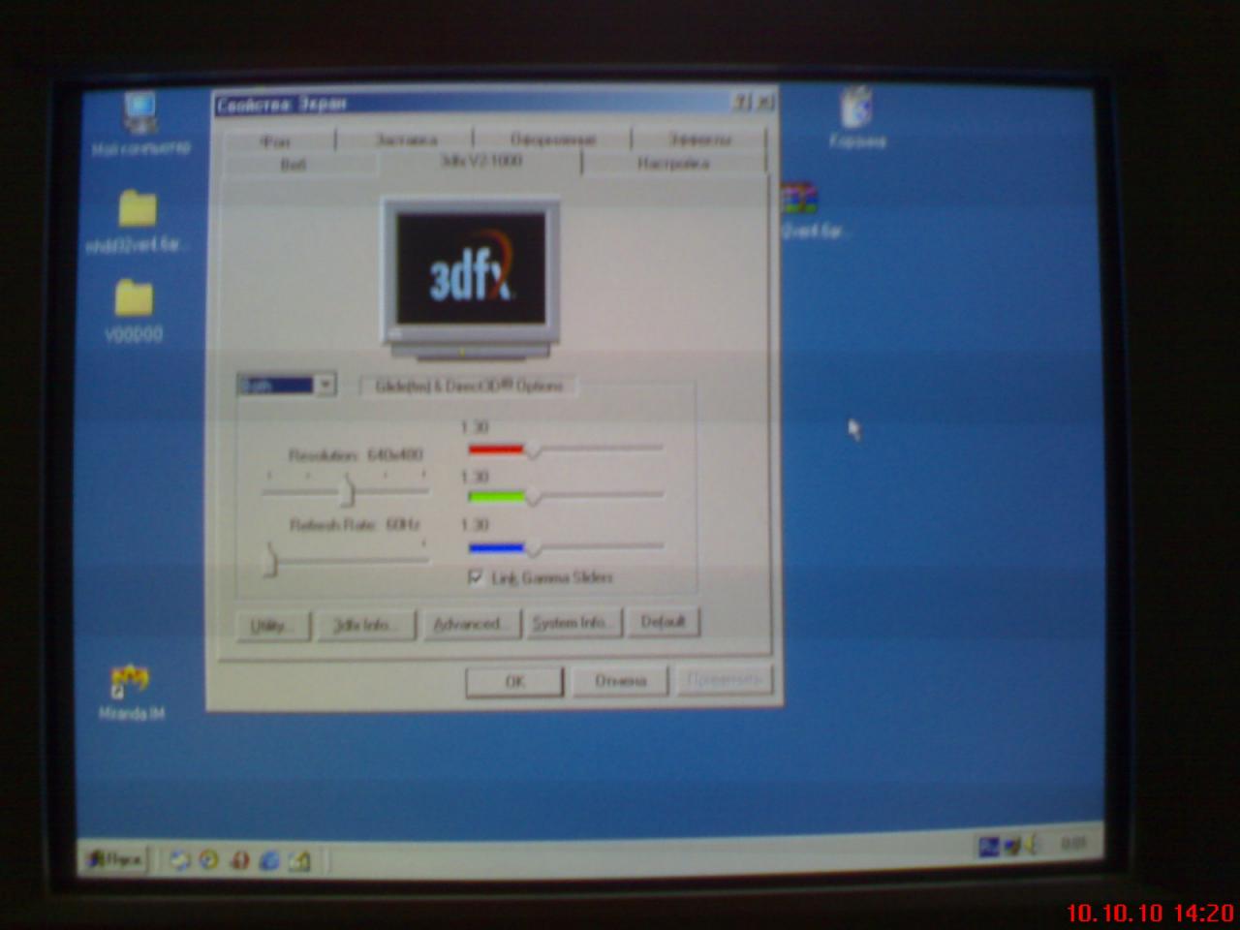Click the help question mark title button
The height and width of the screenshot is (930, 1240).
click(741, 102)
